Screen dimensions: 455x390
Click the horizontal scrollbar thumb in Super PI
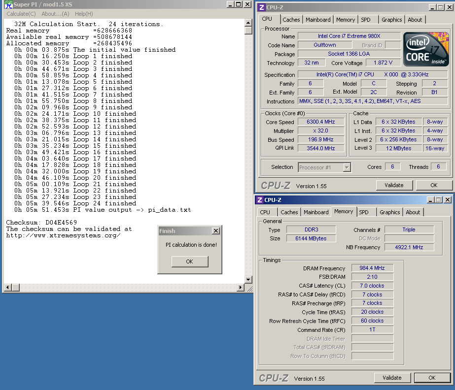pos(16,288)
